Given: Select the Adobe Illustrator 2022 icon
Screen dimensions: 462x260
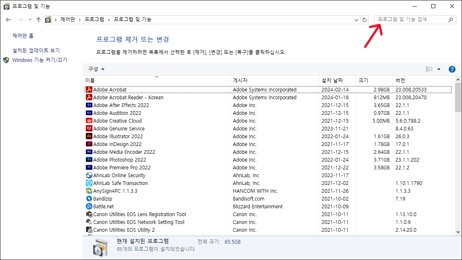Looking at the screenshot, I should (x=89, y=136).
